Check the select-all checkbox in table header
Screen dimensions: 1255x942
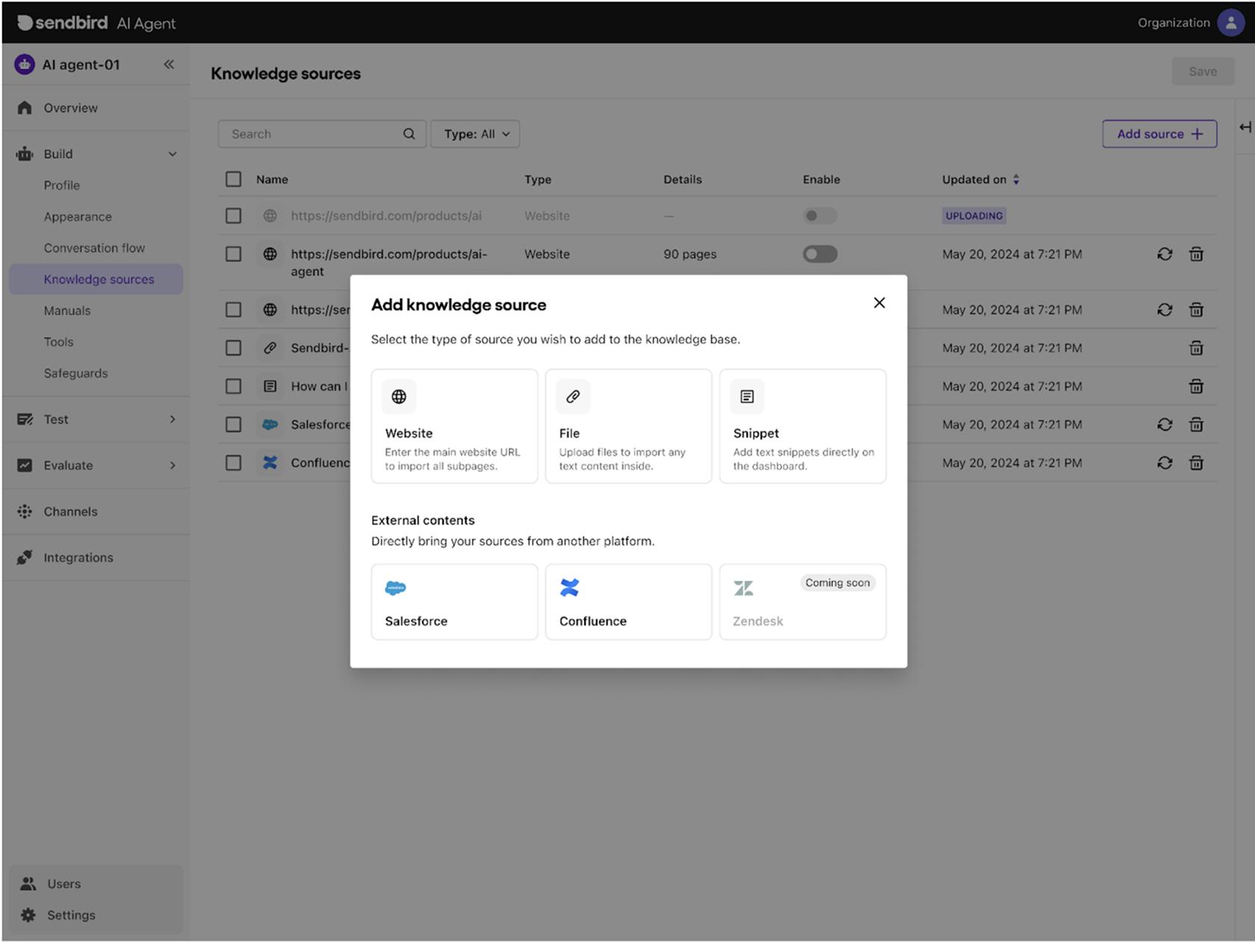coord(233,179)
